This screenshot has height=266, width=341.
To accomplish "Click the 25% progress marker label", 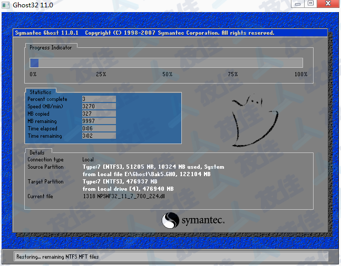I will [101, 74].
